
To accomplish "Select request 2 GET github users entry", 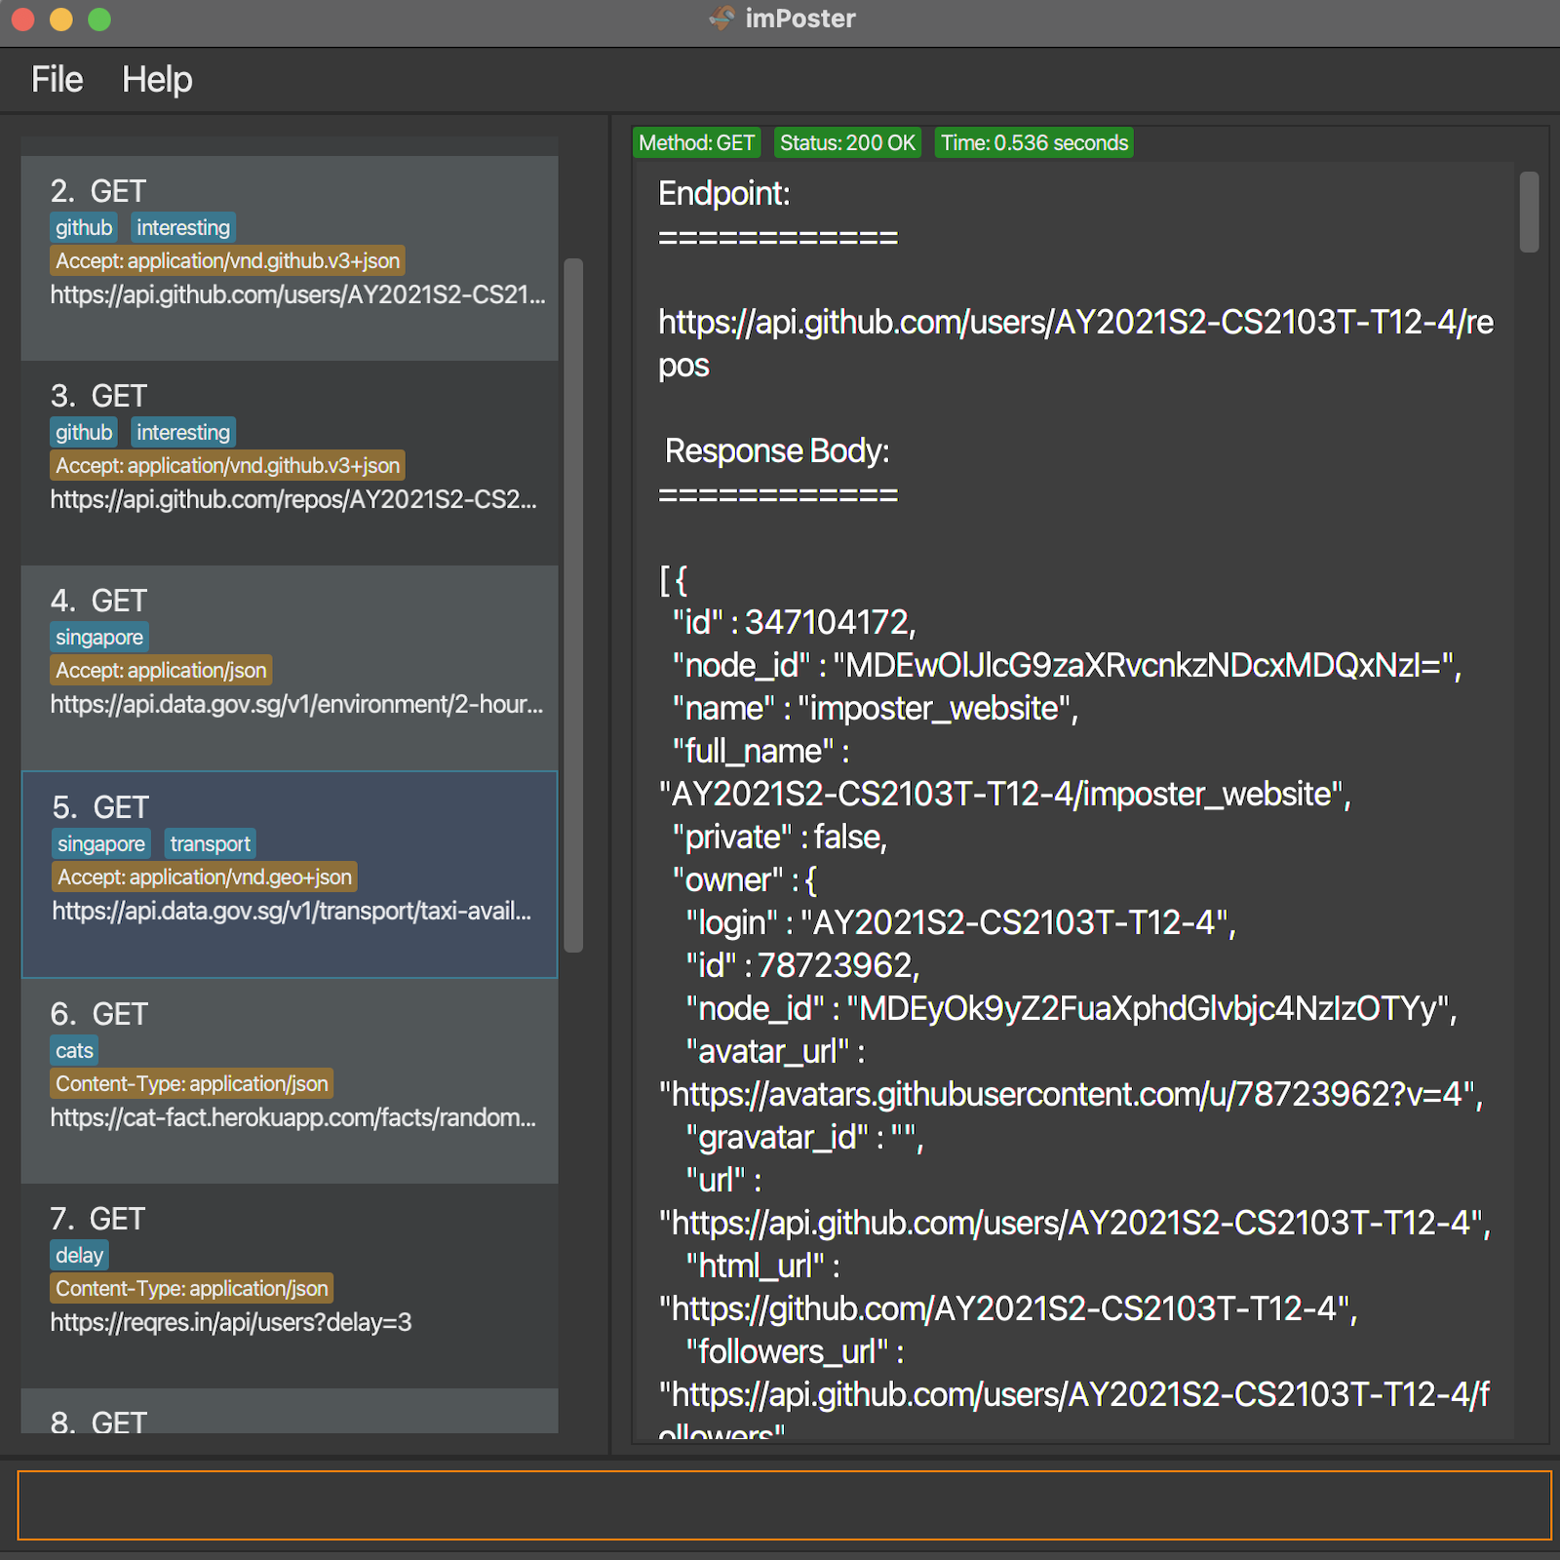I will click(290, 258).
